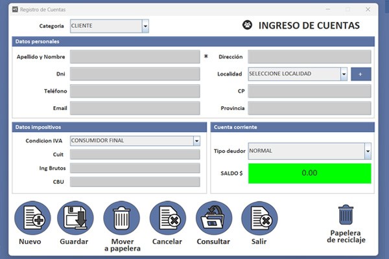Click the green SALDO amount box
Viewport: 389px width, 259px height.
pyautogui.click(x=309, y=174)
